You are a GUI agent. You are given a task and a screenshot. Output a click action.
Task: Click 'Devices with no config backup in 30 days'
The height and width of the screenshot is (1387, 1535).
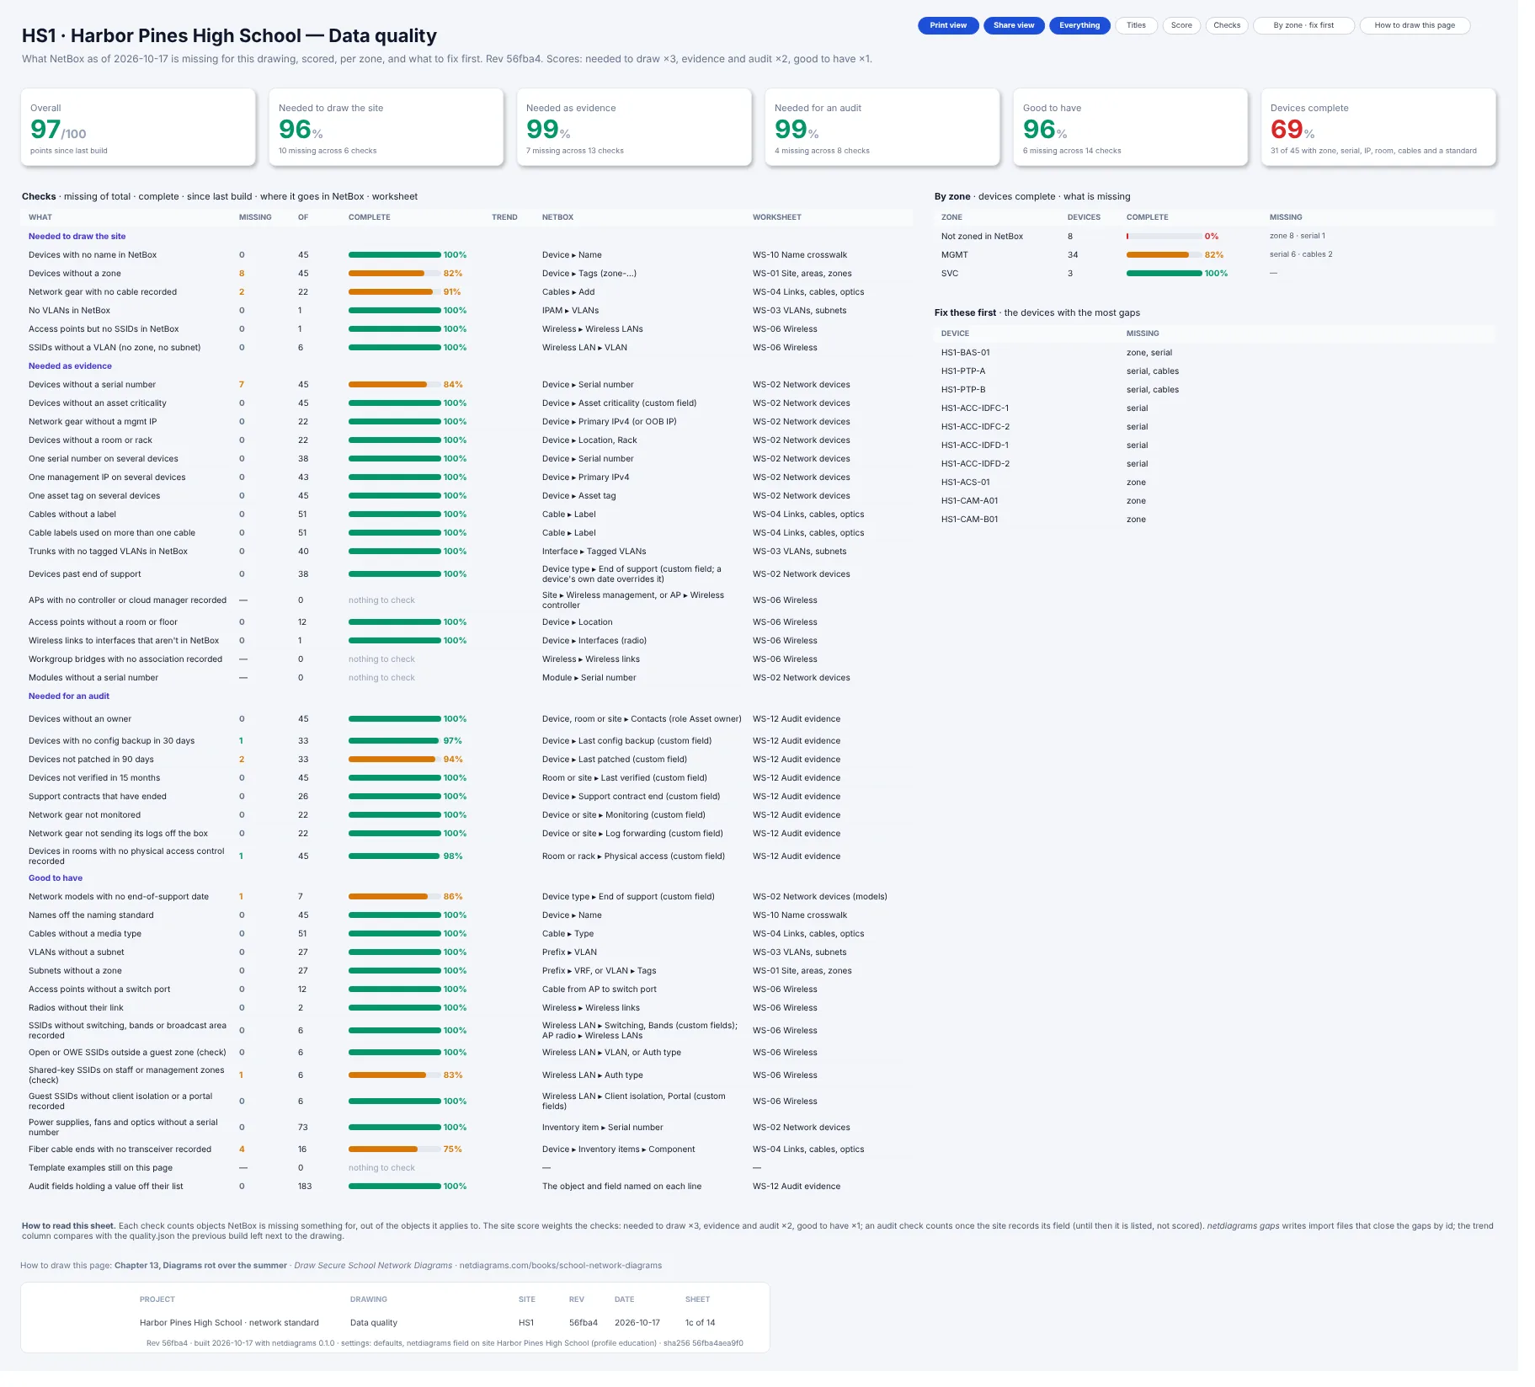pos(111,741)
